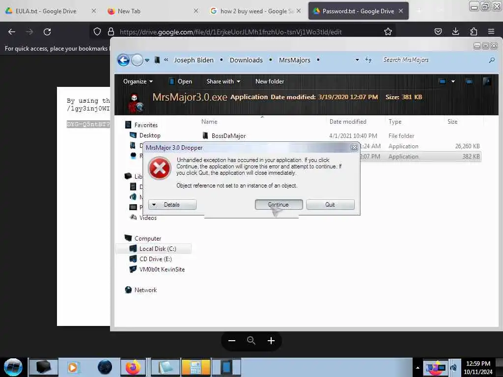This screenshot has height=377, width=503.
Task: Click the MrsMajor3.0.exe details pane icon
Action: tap(137, 103)
